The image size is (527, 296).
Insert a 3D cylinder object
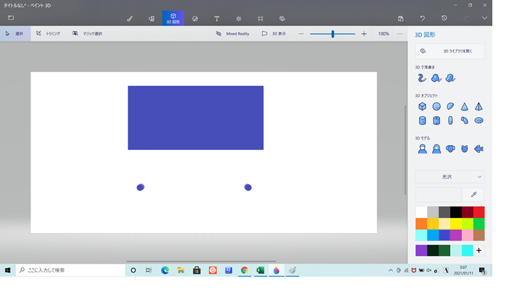pos(422,120)
